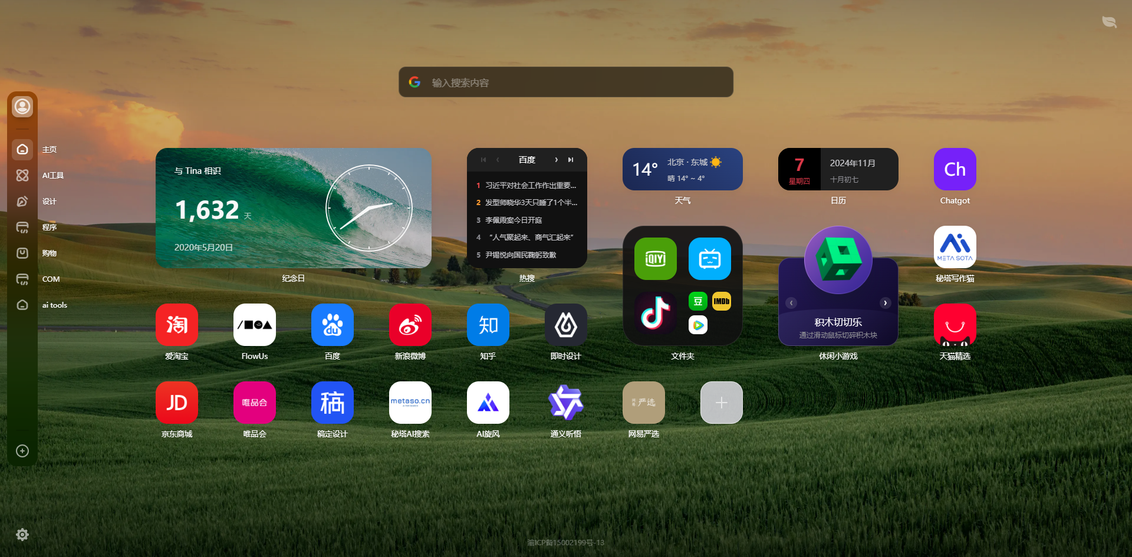Open the Chatgot purple icon
Image resolution: width=1132 pixels, height=557 pixels.
coord(955,169)
